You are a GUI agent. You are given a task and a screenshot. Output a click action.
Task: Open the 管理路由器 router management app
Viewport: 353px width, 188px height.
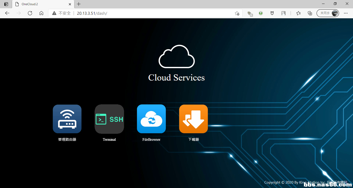pyautogui.click(x=67, y=119)
